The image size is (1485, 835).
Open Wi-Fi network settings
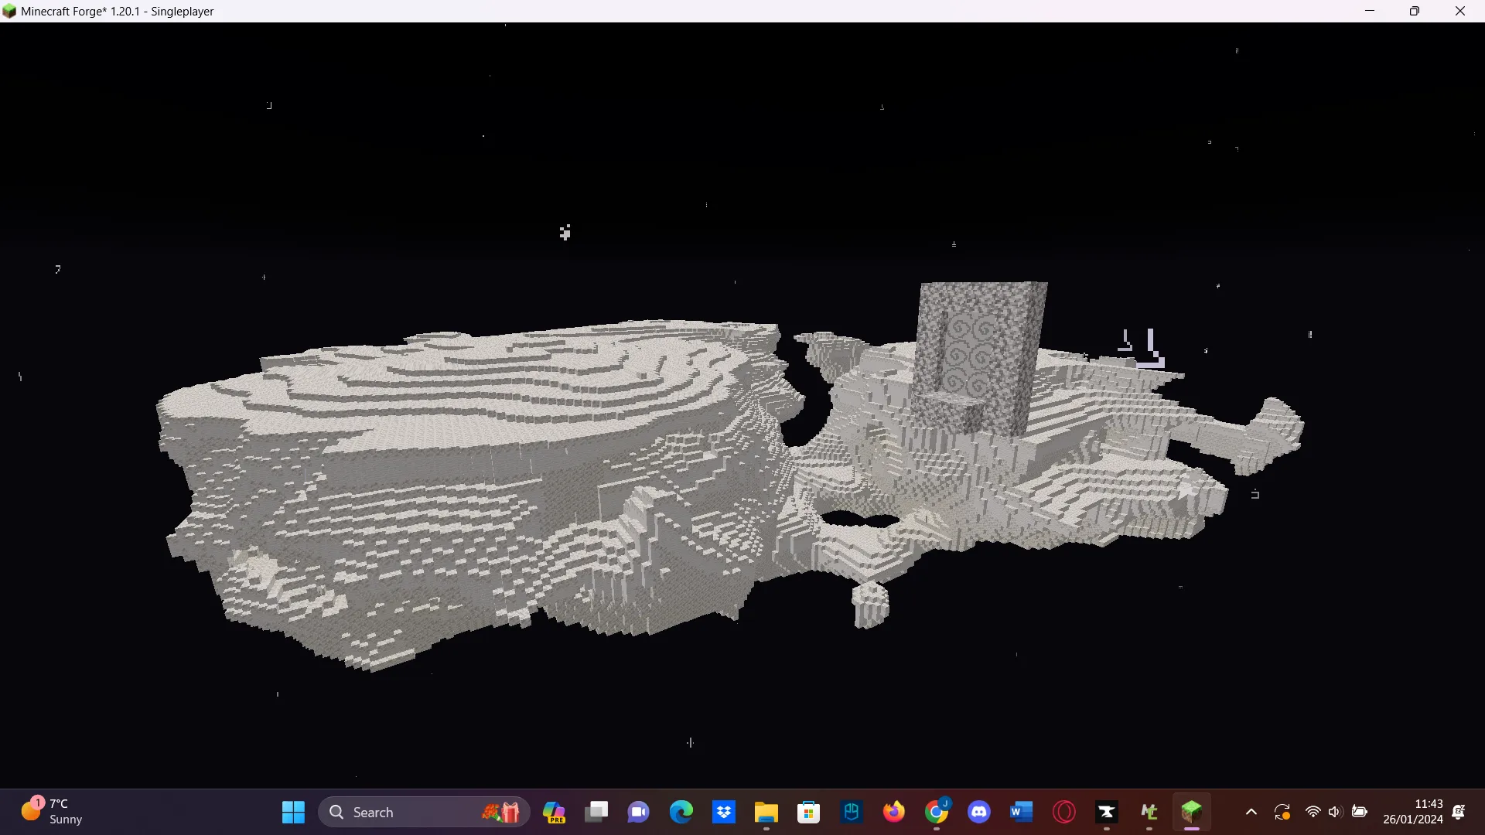(1313, 812)
